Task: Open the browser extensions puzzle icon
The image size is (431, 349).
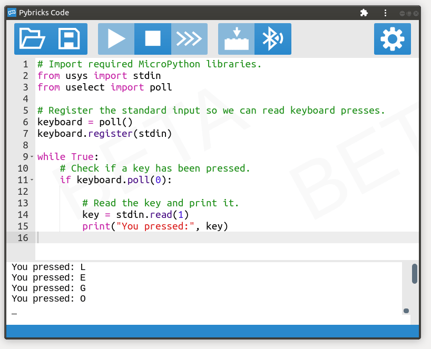Action: [x=364, y=12]
